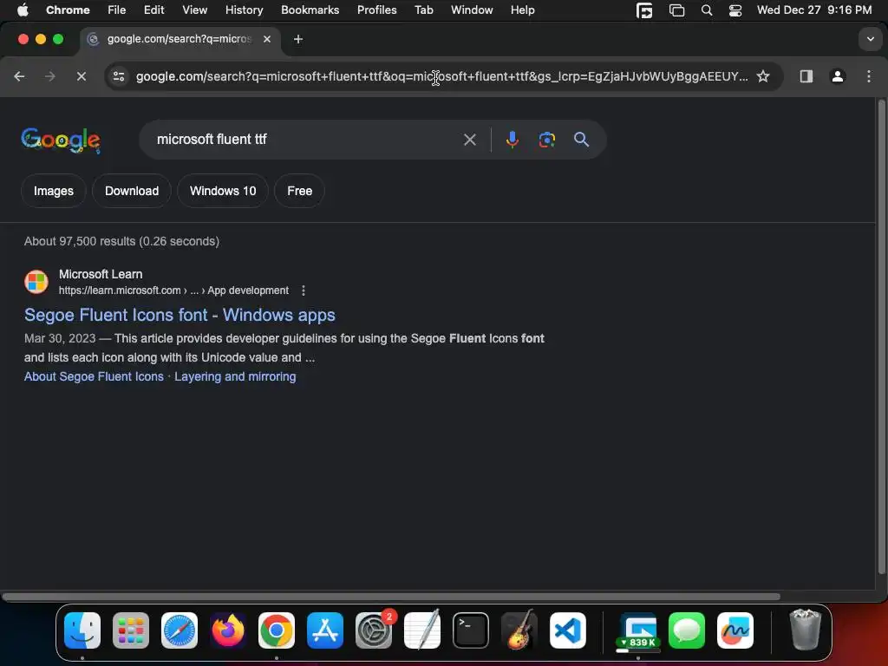Screen dimensions: 888x666
Task: Expand the tab search dropdown arrow
Action: click(x=870, y=39)
